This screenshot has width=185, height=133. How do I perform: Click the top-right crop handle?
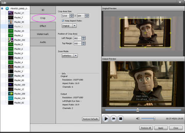[x=171, y=19]
